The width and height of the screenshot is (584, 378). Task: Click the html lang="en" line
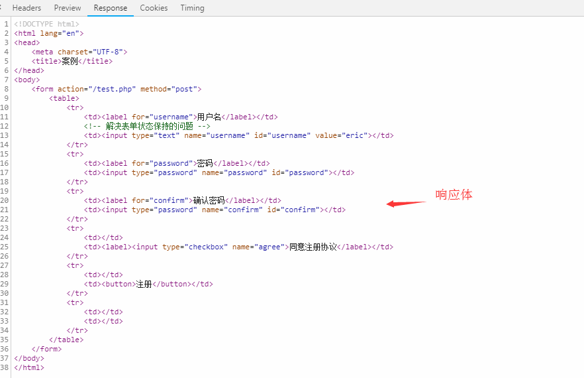[49, 33]
